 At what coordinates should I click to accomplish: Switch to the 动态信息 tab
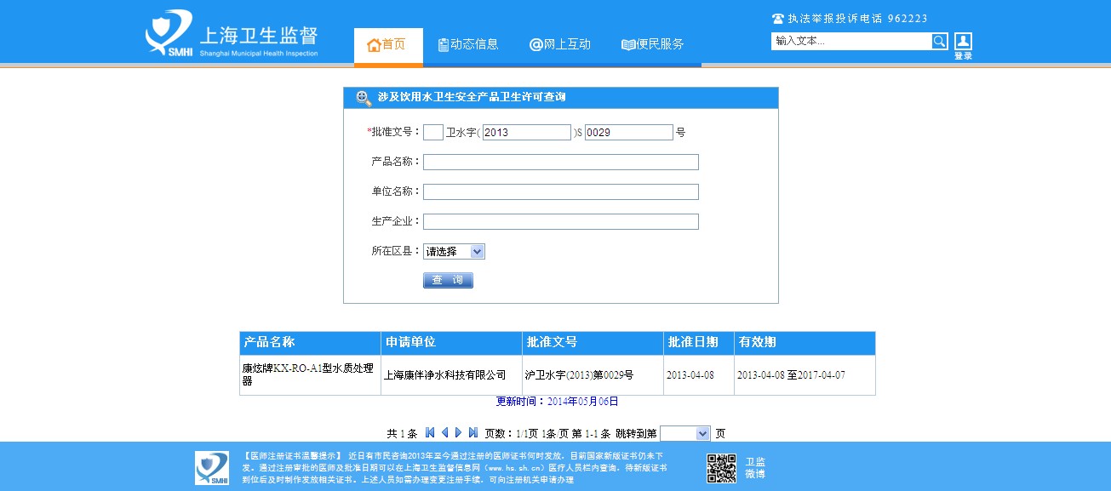pyautogui.click(x=468, y=45)
